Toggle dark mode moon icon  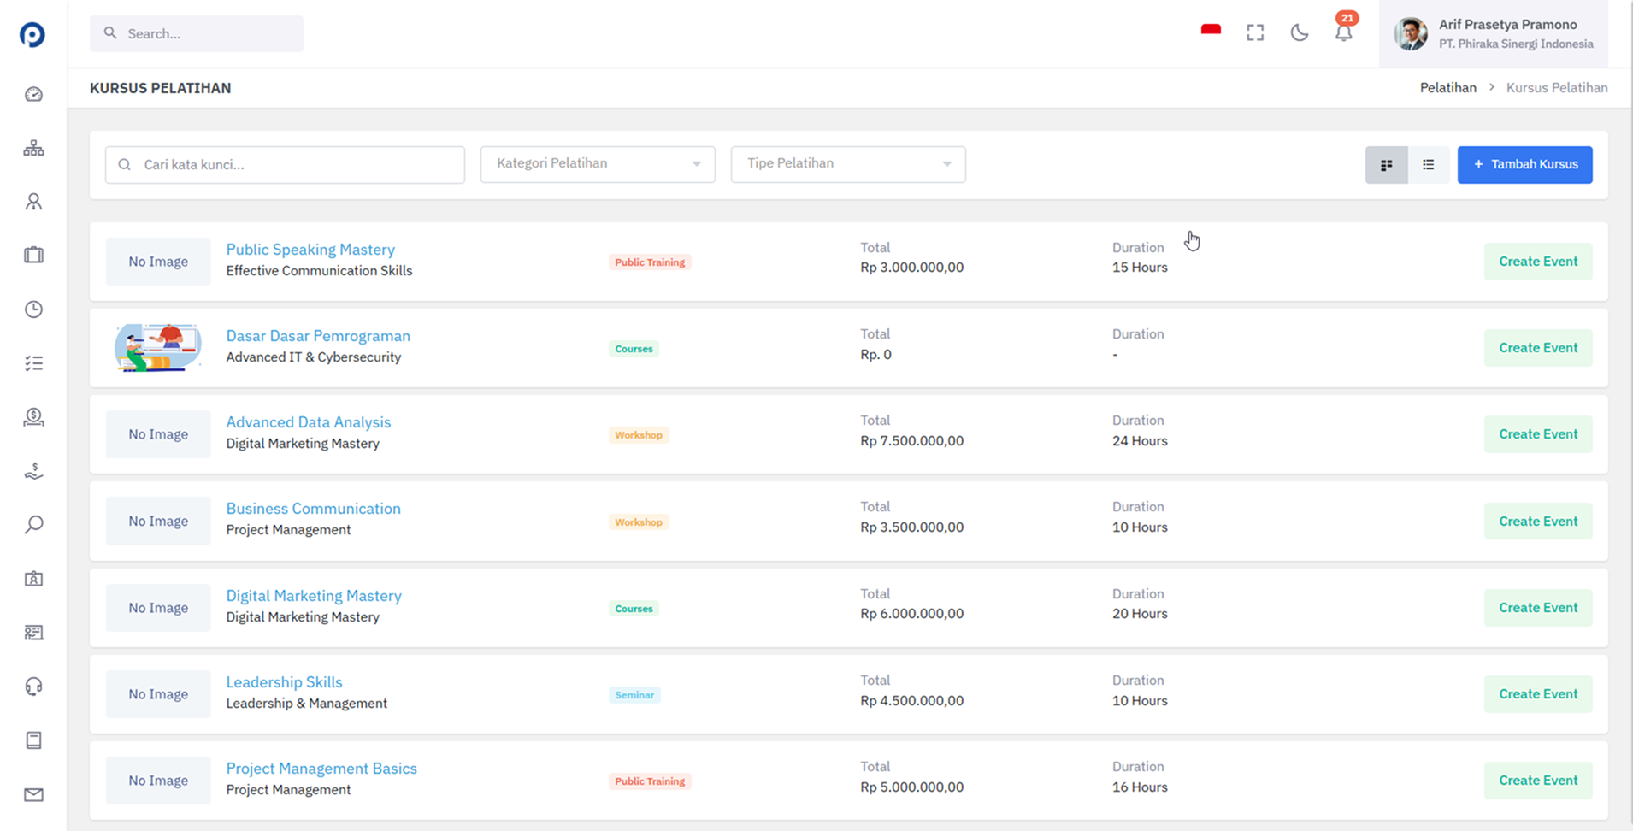(x=1300, y=33)
